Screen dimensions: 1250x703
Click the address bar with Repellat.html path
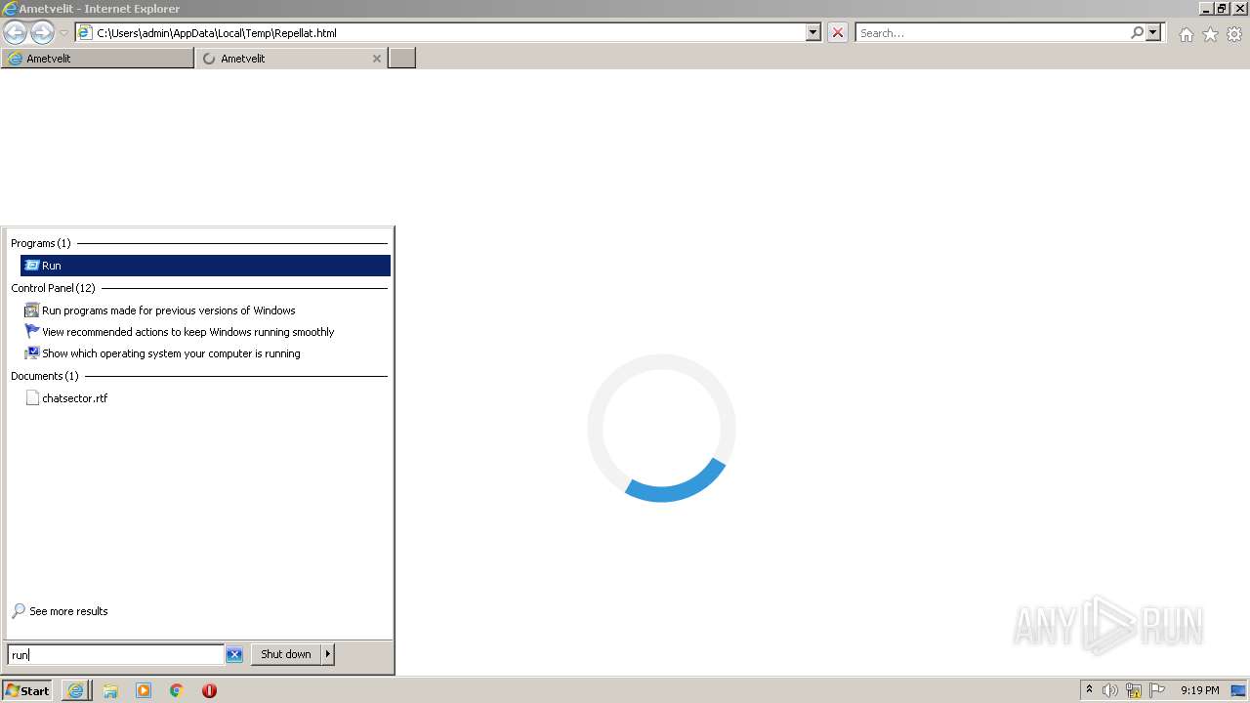tap(439, 32)
